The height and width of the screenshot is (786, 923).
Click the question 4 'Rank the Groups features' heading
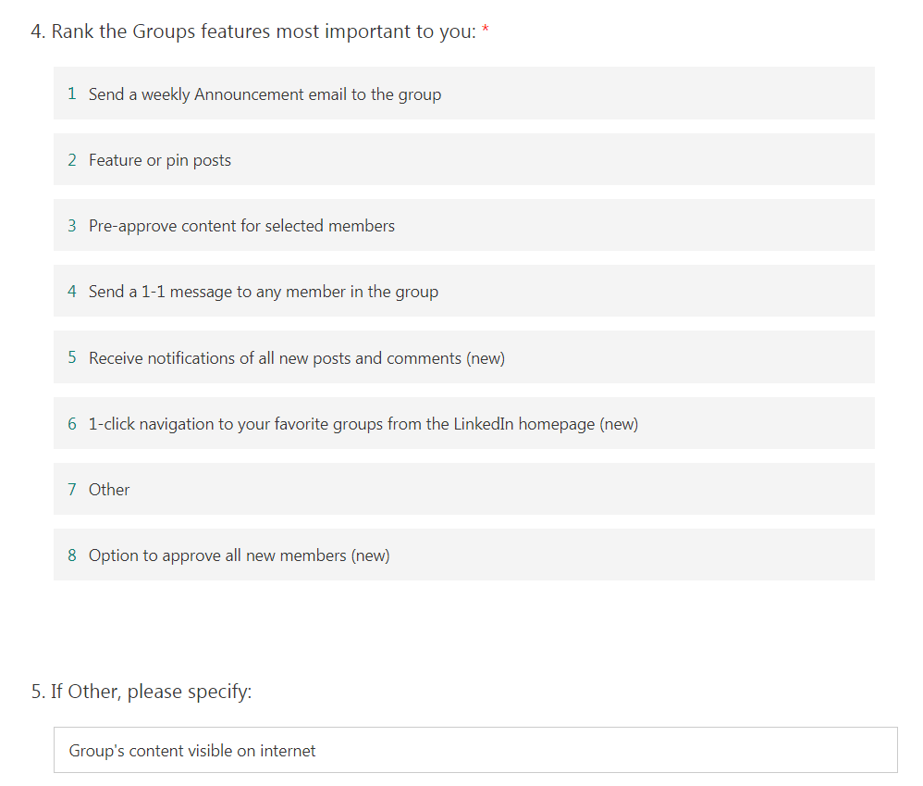[x=253, y=31]
